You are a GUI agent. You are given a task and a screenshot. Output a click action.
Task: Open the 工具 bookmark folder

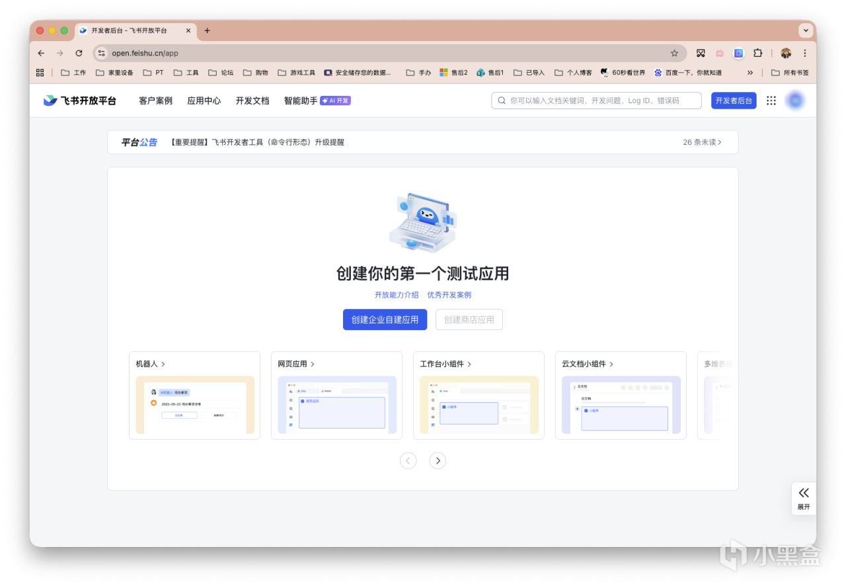tap(186, 73)
